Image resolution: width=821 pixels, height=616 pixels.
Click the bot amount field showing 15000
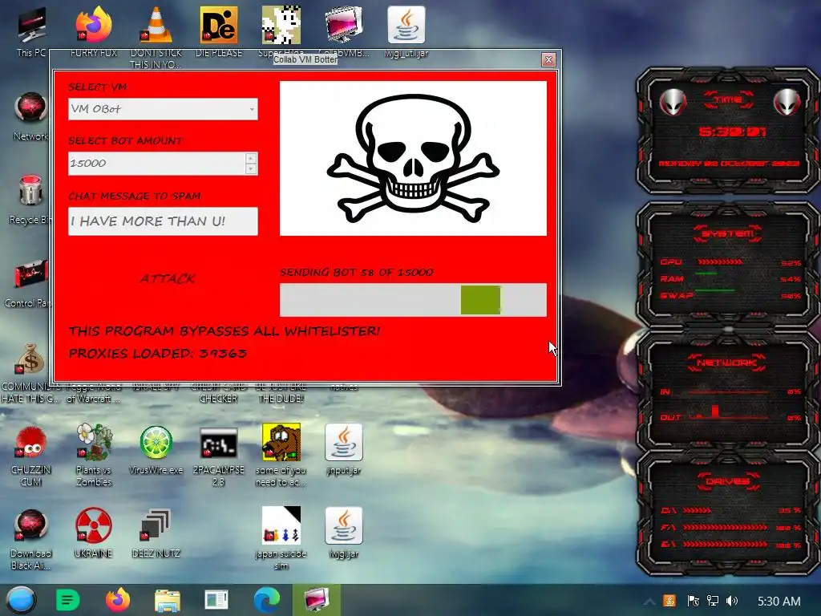click(x=156, y=164)
